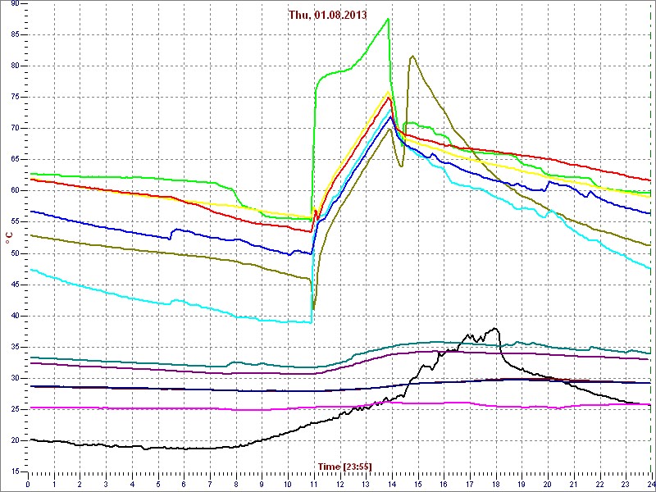
Task: Click the olive curve's peak near 82 degrees
Action: point(412,56)
